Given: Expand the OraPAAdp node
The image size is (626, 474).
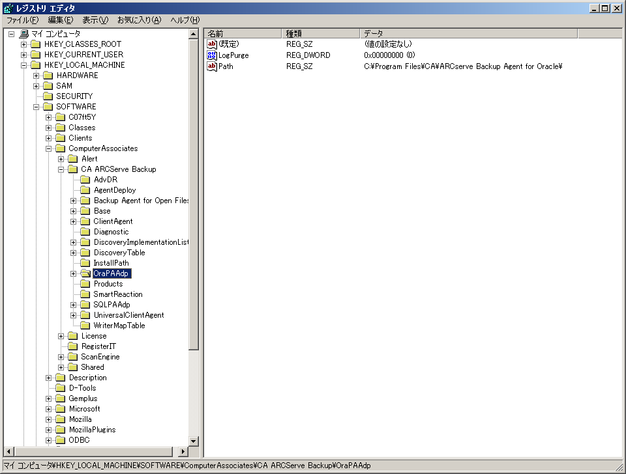Looking at the screenshot, I should [x=74, y=274].
